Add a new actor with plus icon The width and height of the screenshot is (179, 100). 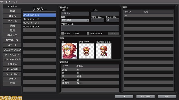point(25,30)
